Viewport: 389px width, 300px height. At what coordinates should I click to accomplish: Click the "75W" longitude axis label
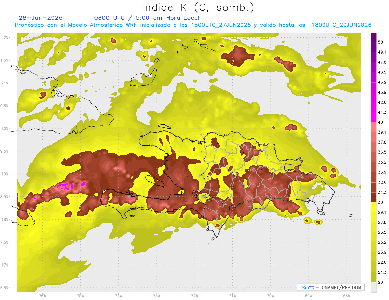81,296
